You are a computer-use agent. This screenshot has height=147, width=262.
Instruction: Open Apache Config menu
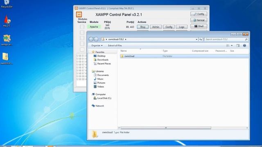169,27
